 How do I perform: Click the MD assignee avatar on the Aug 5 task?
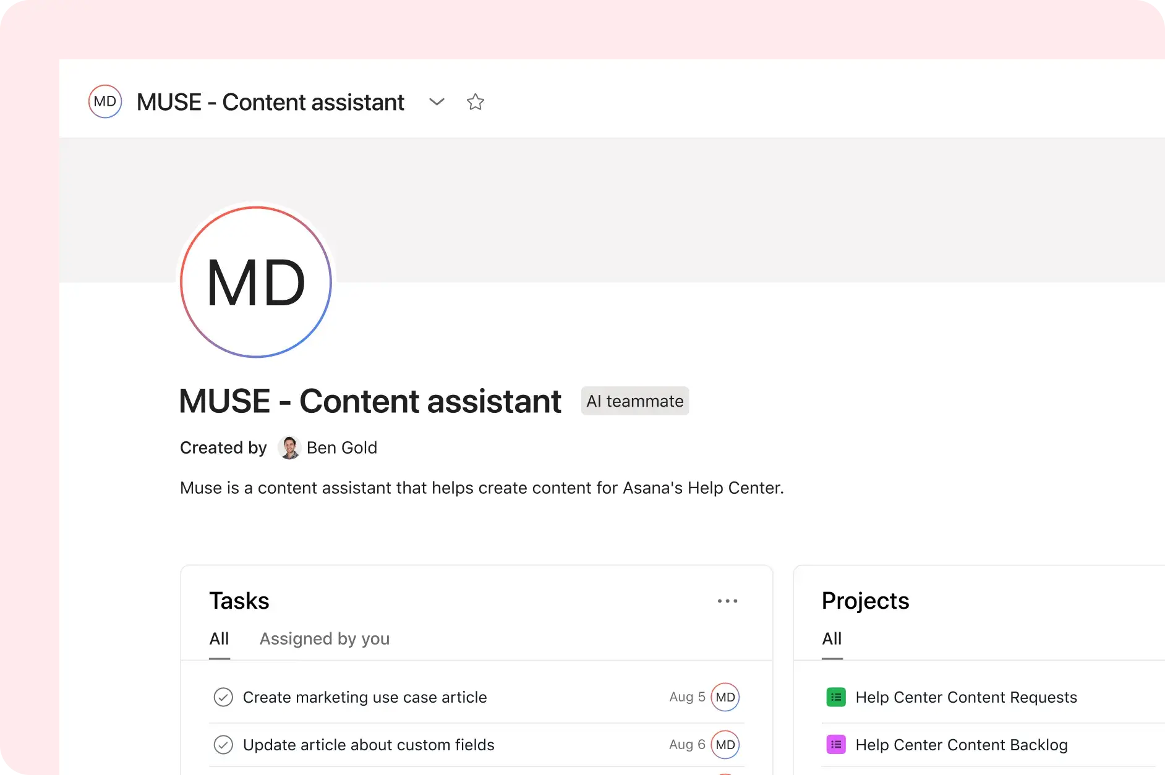(x=725, y=697)
